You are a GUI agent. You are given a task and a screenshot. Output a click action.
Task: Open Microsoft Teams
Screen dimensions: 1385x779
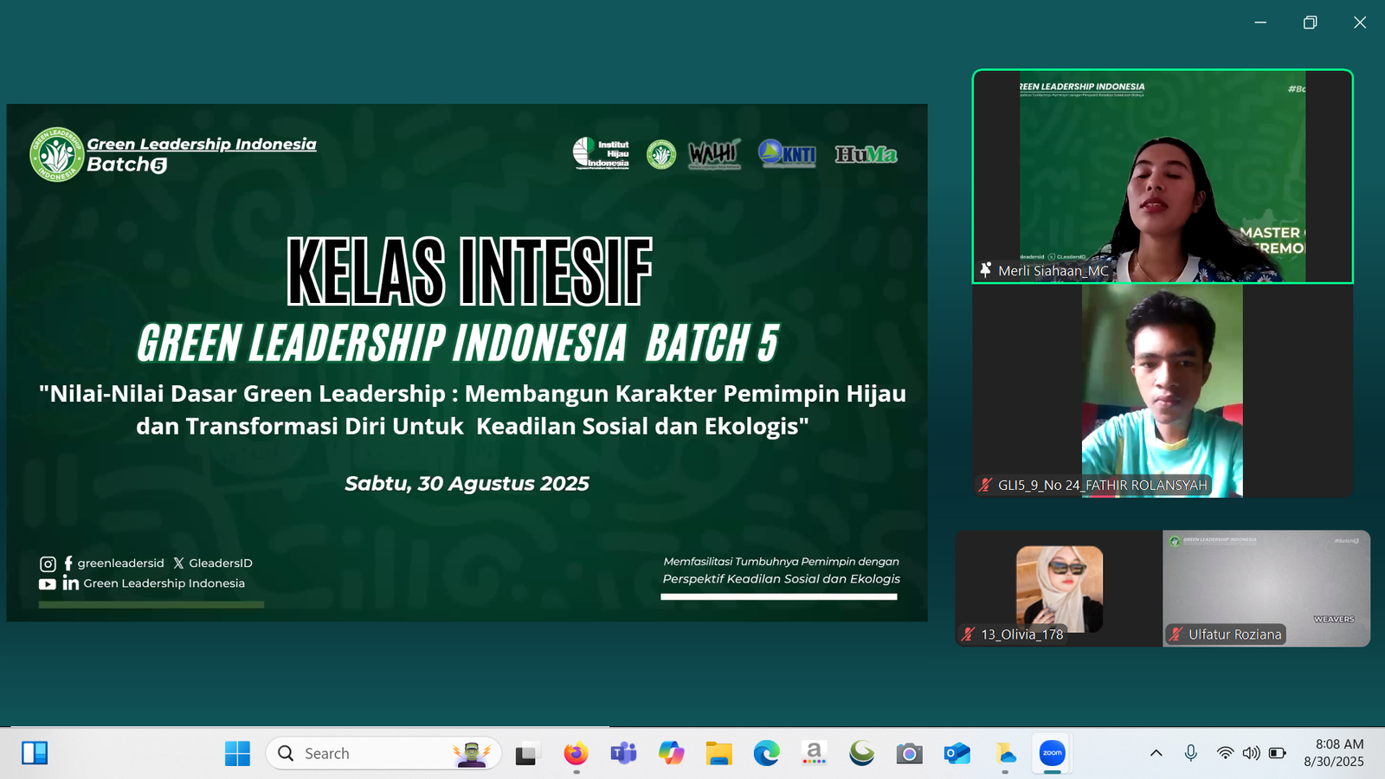pos(623,753)
